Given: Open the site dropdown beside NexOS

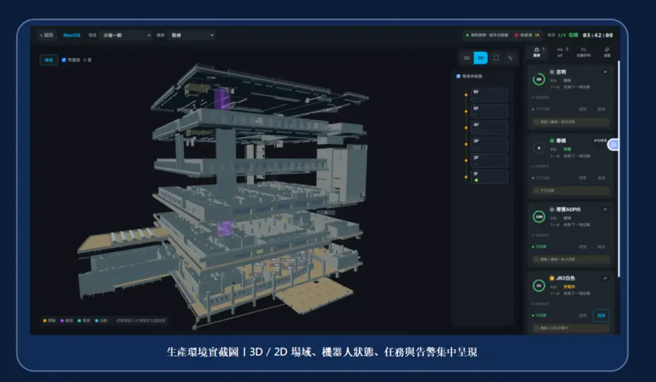Looking at the screenshot, I should 127,35.
